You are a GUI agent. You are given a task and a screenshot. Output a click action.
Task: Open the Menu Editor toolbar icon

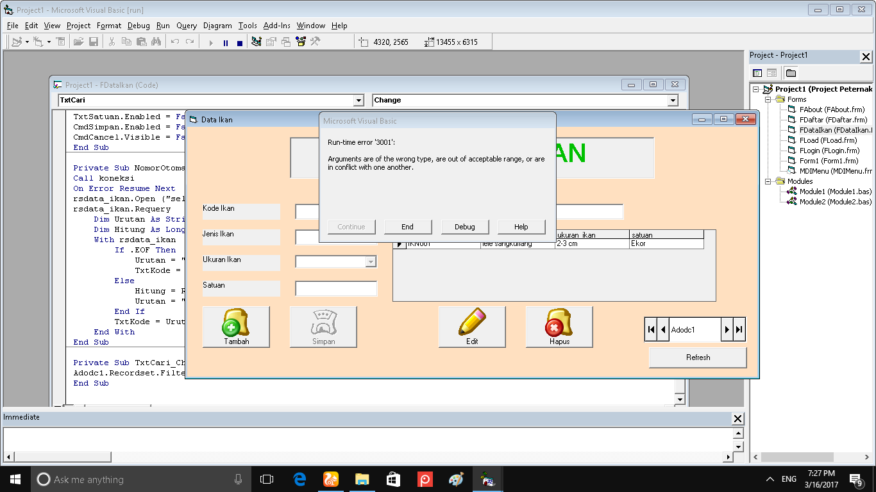[60, 42]
